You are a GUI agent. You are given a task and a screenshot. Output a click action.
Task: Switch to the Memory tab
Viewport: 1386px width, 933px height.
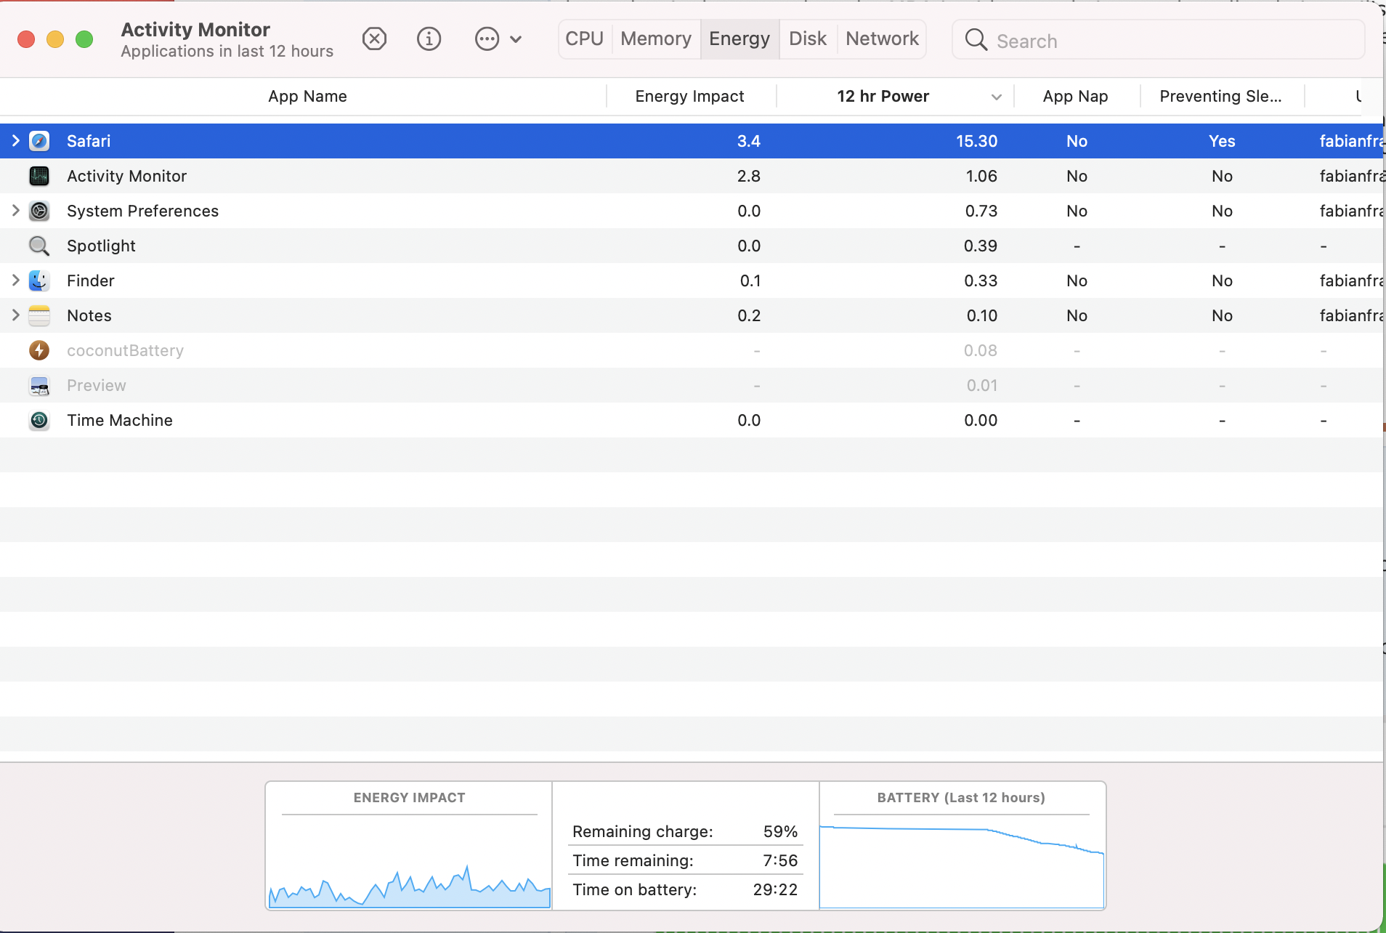655,39
